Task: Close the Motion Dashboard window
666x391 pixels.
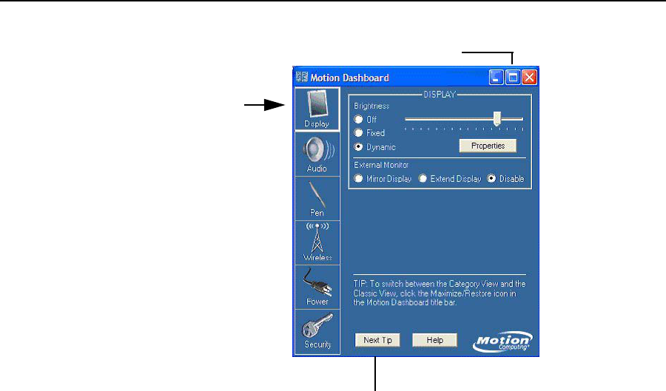Action: (x=529, y=77)
